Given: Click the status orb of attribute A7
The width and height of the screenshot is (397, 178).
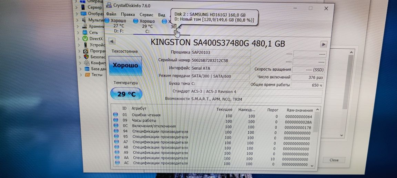Looking at the screenshot, I should [116, 141].
